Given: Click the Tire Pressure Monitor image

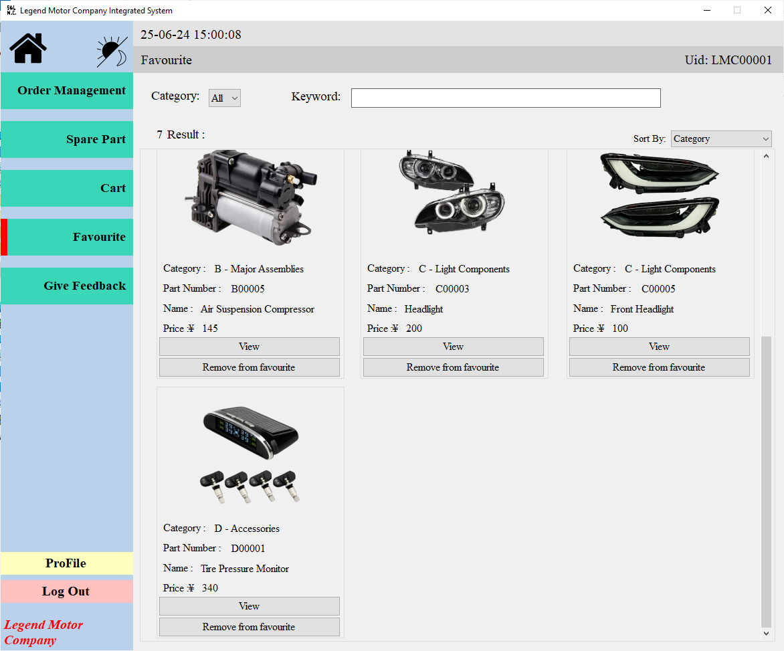Looking at the screenshot, I should 250,455.
